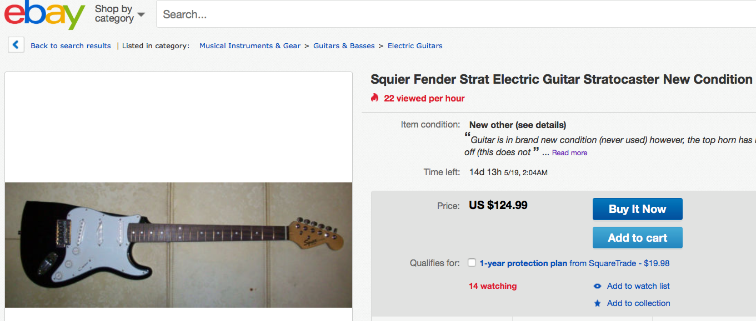Click the blue back arrow icon

point(16,45)
